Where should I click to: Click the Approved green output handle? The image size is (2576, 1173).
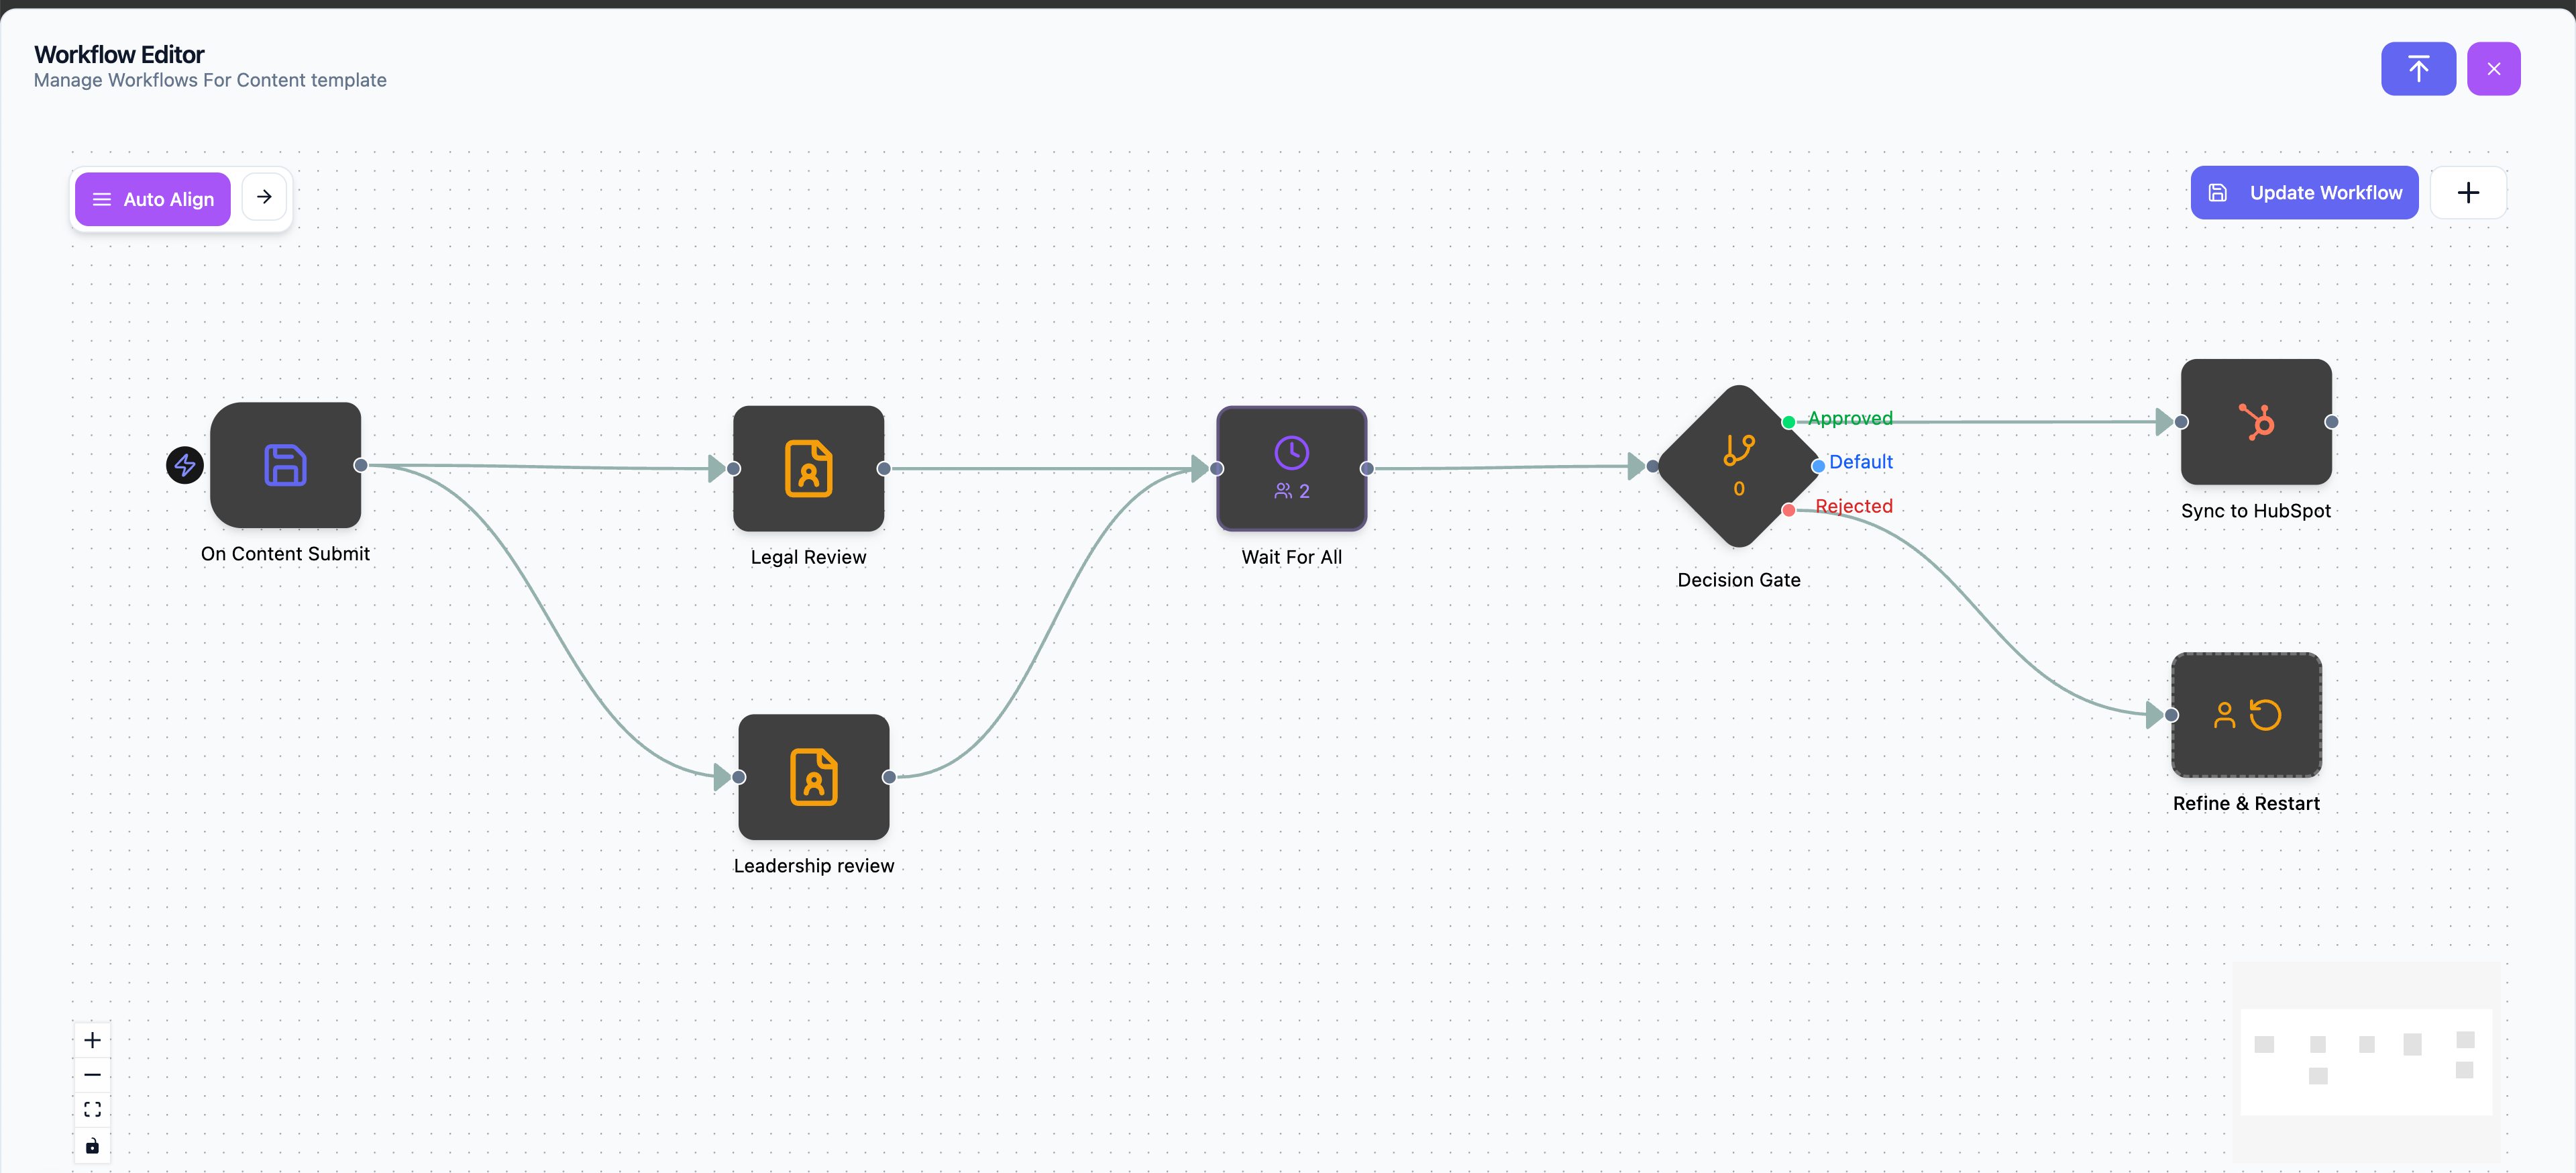point(1788,422)
